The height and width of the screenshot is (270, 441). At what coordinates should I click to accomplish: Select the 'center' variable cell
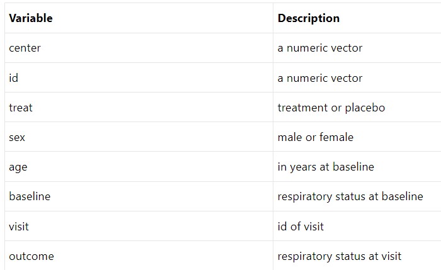(25, 48)
